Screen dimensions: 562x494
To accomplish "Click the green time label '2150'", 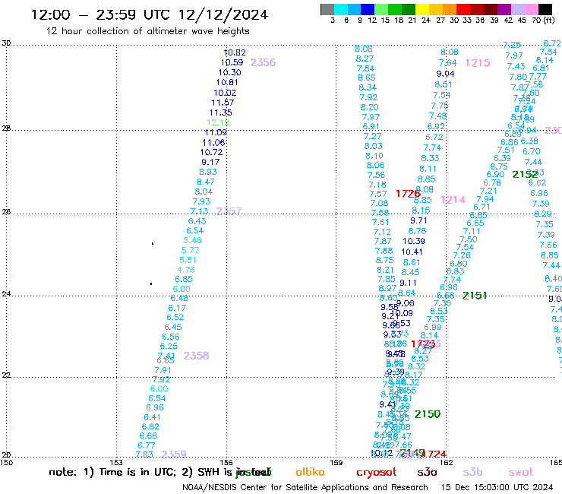I will click(428, 414).
